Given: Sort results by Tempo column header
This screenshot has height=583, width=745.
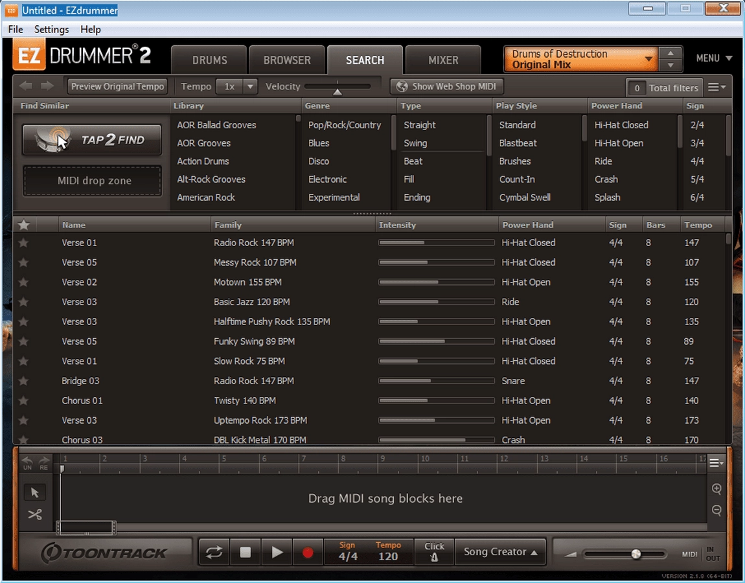Looking at the screenshot, I should [x=698, y=225].
